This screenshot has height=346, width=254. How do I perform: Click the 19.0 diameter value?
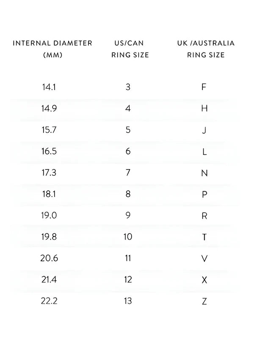pyautogui.click(x=49, y=215)
